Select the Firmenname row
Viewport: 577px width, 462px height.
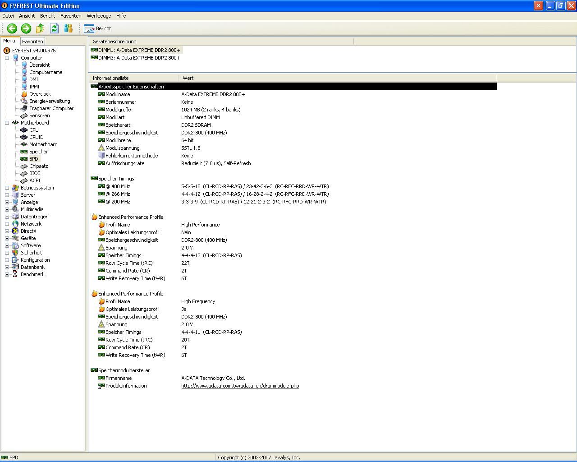293,378
